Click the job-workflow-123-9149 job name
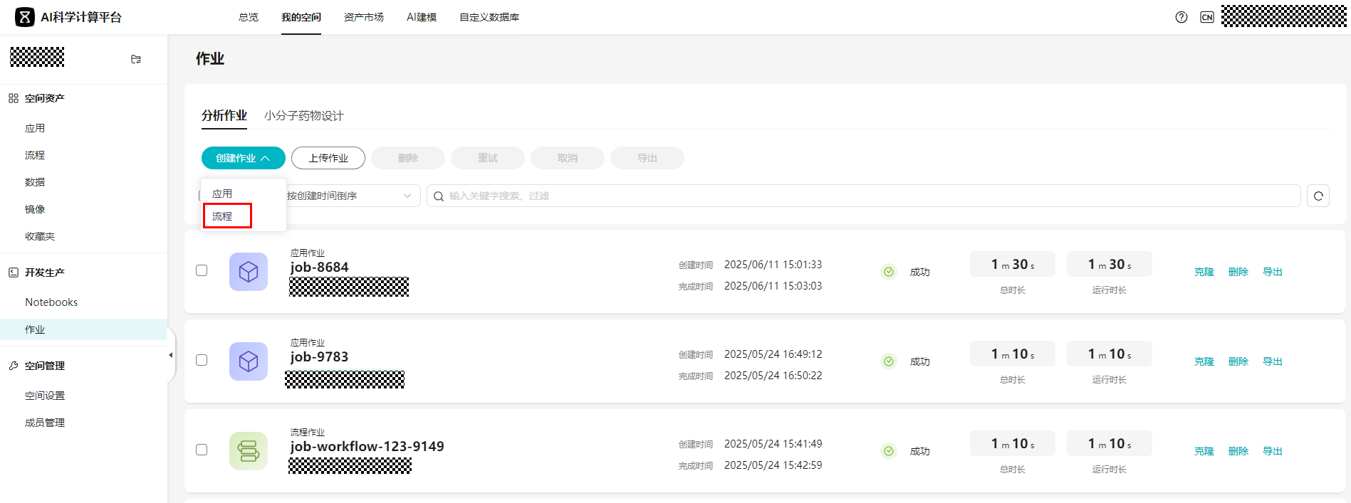1351x503 pixels. tap(367, 447)
